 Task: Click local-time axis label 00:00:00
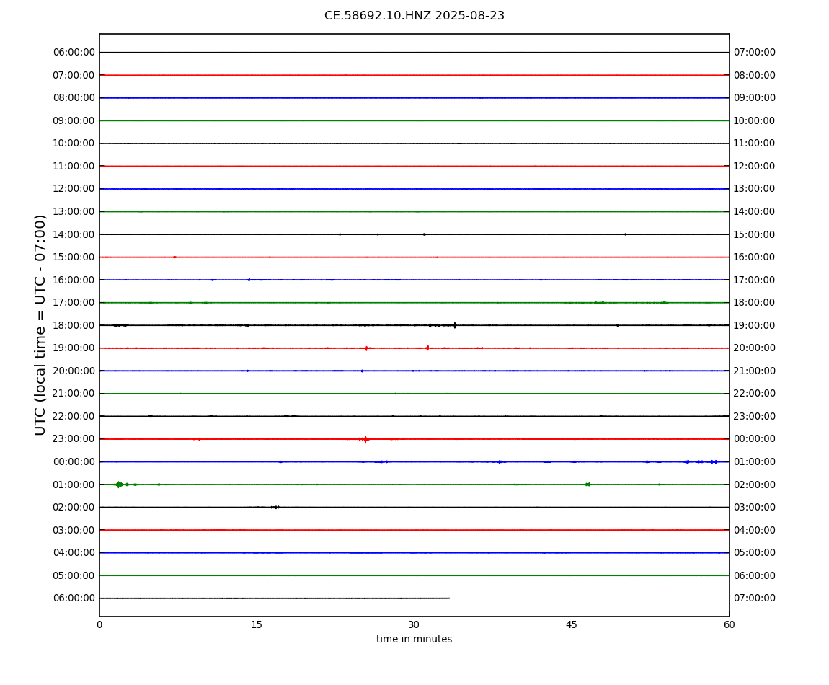pyautogui.click(x=755, y=439)
